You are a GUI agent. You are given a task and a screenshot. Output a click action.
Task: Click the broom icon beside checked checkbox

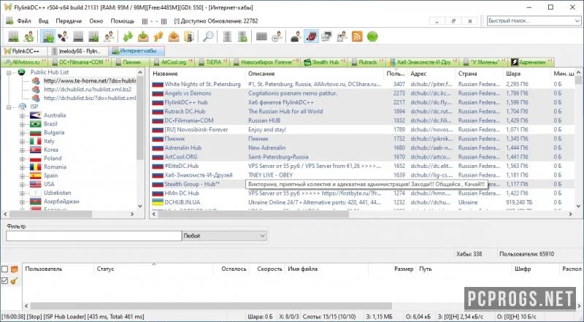pos(14,281)
